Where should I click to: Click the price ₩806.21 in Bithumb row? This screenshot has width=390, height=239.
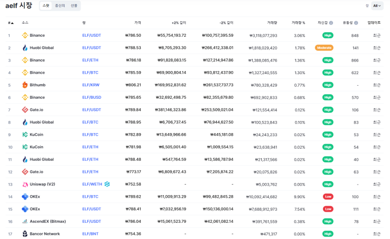pos(133,85)
